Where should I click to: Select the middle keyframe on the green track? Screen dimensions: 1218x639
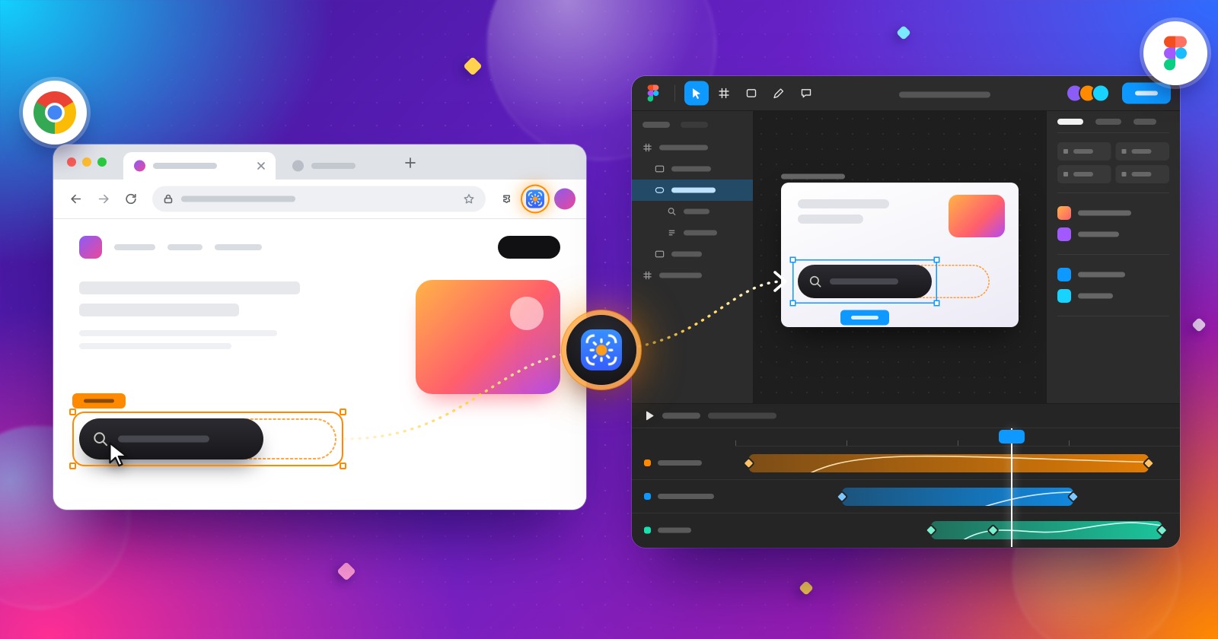click(x=993, y=530)
